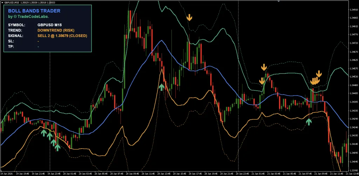359x176 pixels.
Task: Click the 19 Jan 21:45 time axis label
Action: 39,174
